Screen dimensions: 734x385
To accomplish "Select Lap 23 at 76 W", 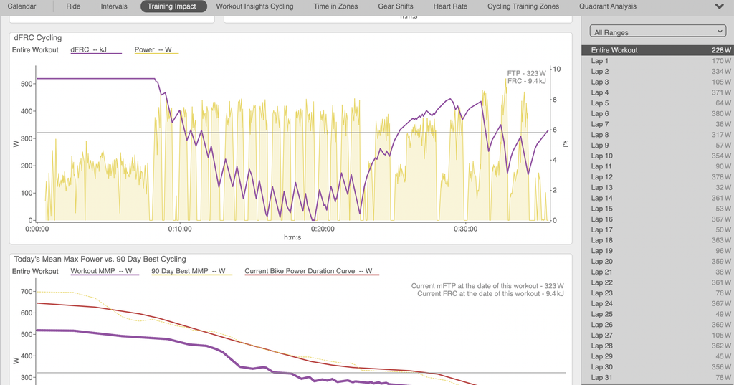I will click(x=658, y=293).
